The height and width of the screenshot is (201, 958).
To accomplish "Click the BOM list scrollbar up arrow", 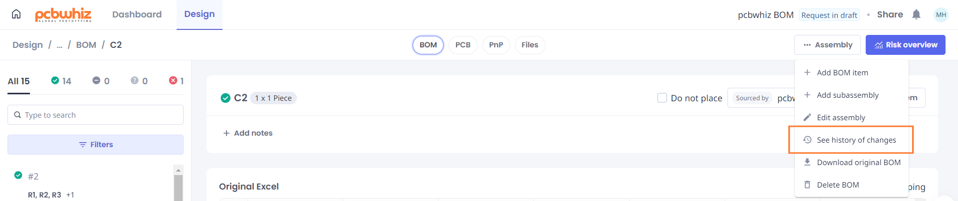I will (178, 170).
